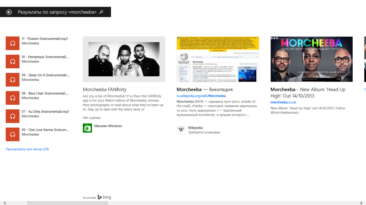
Task: Open headphone icon for 07 - Au Dela
Action: click(x=13, y=116)
